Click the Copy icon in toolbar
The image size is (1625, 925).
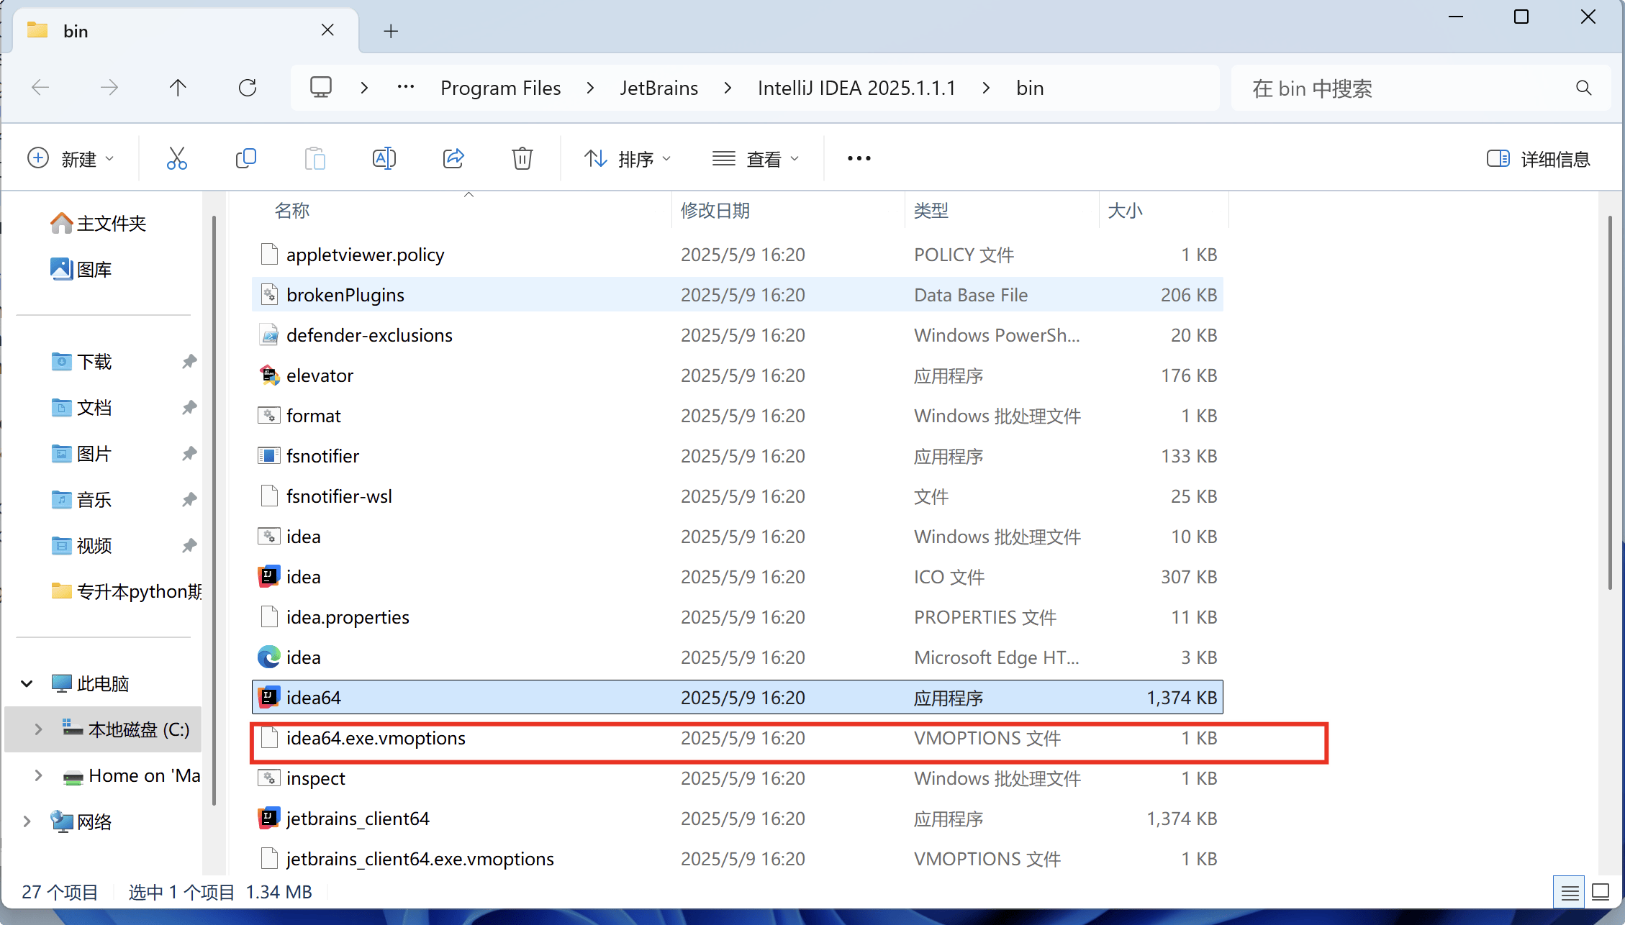tap(246, 158)
